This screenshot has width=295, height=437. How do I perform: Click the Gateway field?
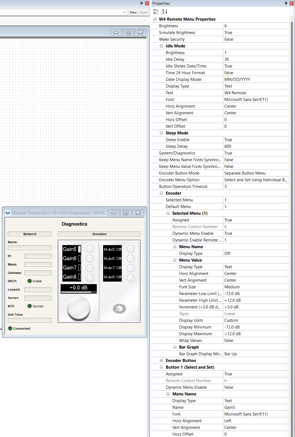[38, 273]
